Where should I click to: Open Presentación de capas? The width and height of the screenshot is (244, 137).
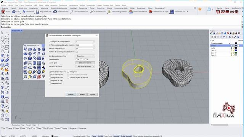tap(151, 12)
